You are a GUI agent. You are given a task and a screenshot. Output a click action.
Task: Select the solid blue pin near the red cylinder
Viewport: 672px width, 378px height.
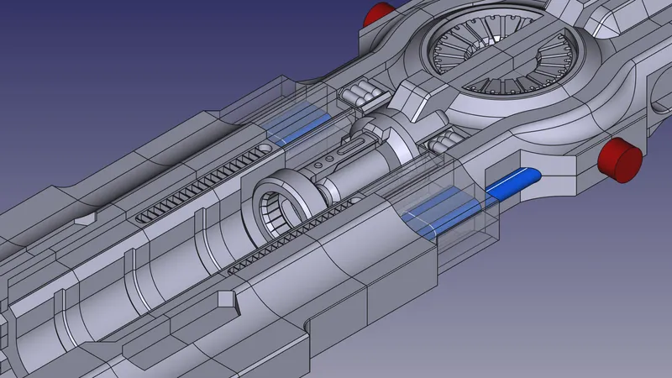(512, 183)
